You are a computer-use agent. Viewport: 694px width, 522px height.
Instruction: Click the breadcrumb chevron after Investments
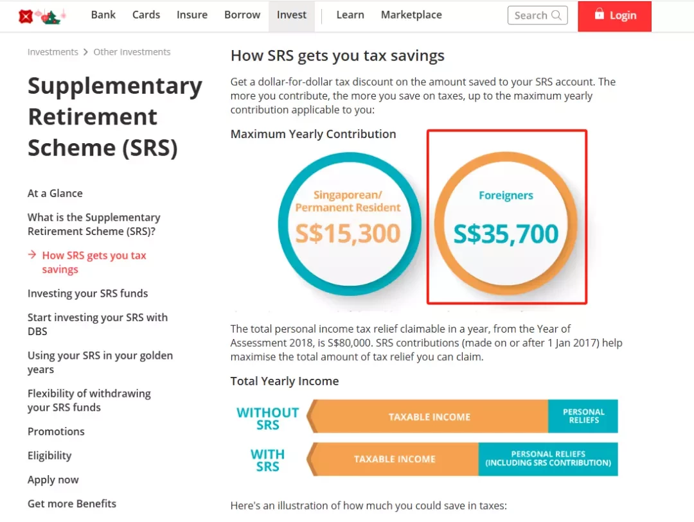point(85,52)
